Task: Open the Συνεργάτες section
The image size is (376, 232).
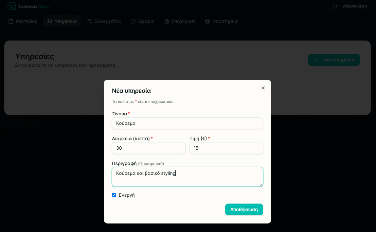Action: click(x=104, y=21)
